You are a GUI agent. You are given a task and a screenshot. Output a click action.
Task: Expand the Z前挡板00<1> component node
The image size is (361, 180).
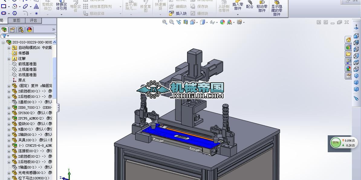point(9,91)
